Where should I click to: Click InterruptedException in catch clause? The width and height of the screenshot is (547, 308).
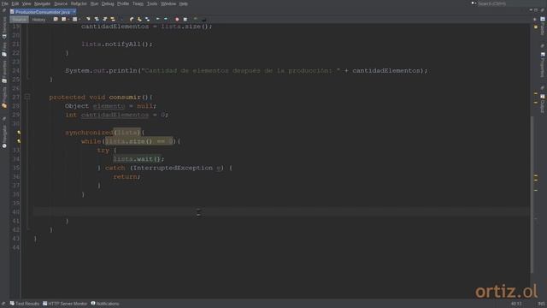pyautogui.click(x=173, y=168)
